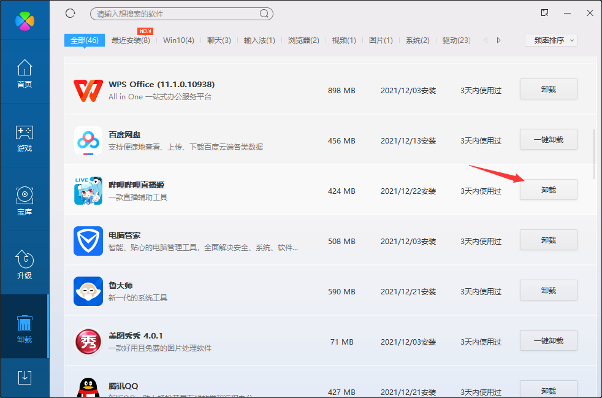The image size is (602, 398).
Task: Click the 百度网盘 title text
Action: [x=124, y=134]
